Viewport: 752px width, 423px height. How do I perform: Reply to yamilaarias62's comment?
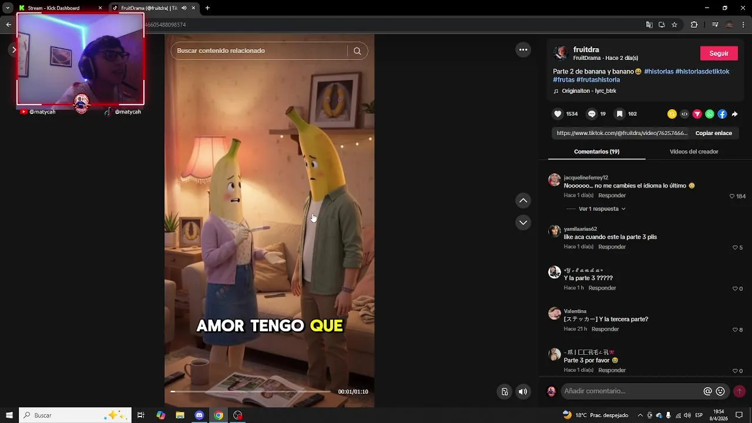coord(612,247)
